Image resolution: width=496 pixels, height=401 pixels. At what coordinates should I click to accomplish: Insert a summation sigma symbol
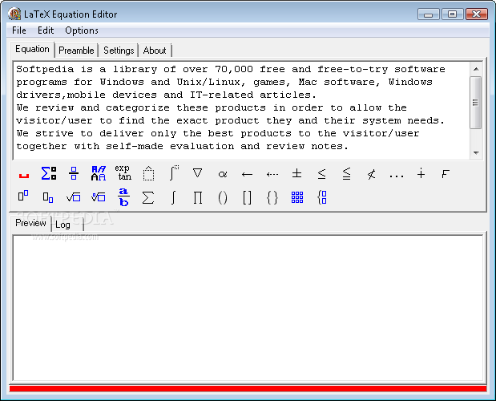click(148, 198)
